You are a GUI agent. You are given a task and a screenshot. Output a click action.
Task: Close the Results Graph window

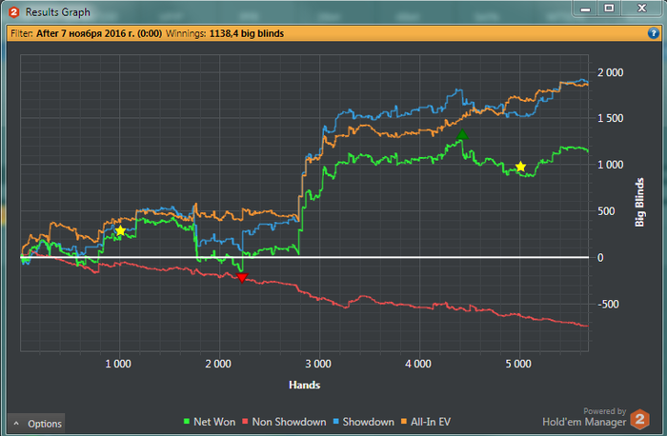coord(642,9)
